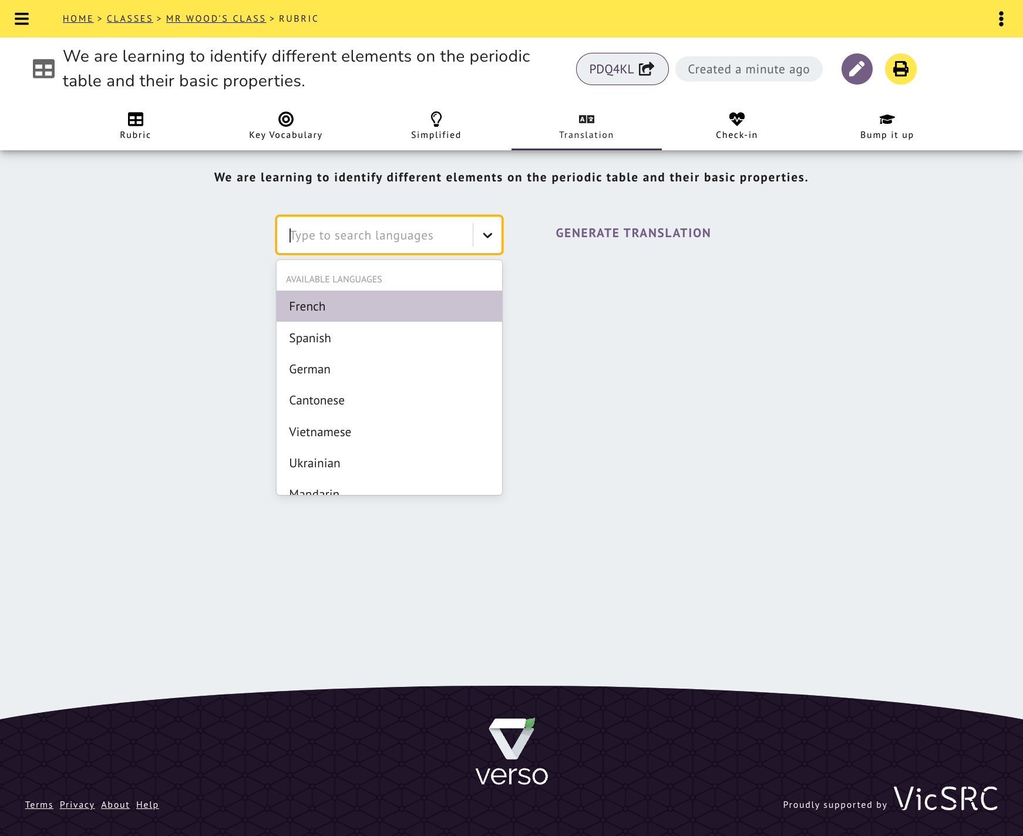Open the Terms footer link
Image resolution: width=1023 pixels, height=836 pixels.
[x=39, y=805]
